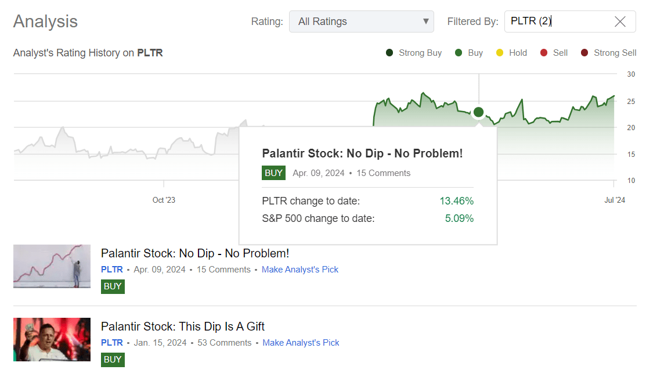The width and height of the screenshot is (646, 384).
Task: Clear the PLTR filter with the X icon
Action: [620, 22]
